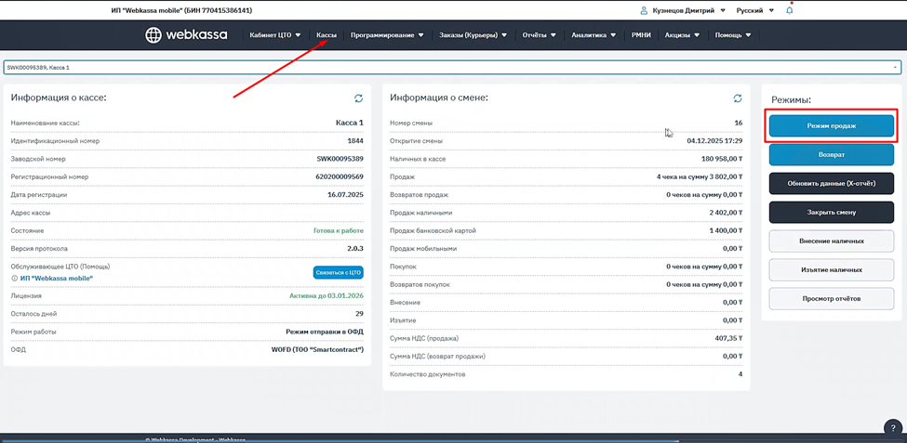Click the Просмотр отчётов button
Screen dimensions: 907x443
point(832,299)
